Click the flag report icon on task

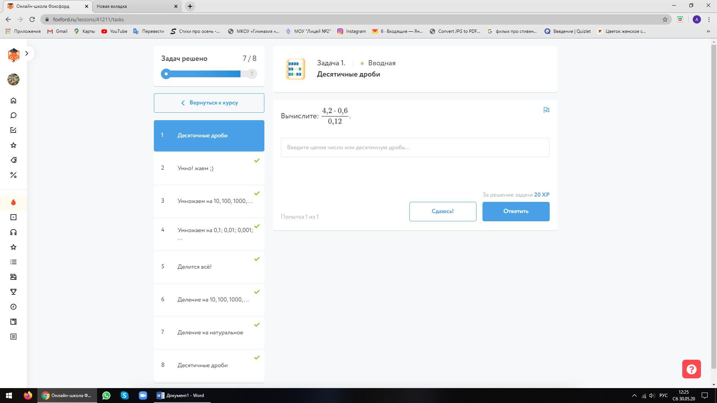(x=546, y=110)
